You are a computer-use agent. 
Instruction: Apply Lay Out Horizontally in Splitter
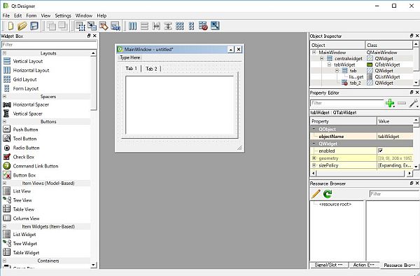pos(156,26)
